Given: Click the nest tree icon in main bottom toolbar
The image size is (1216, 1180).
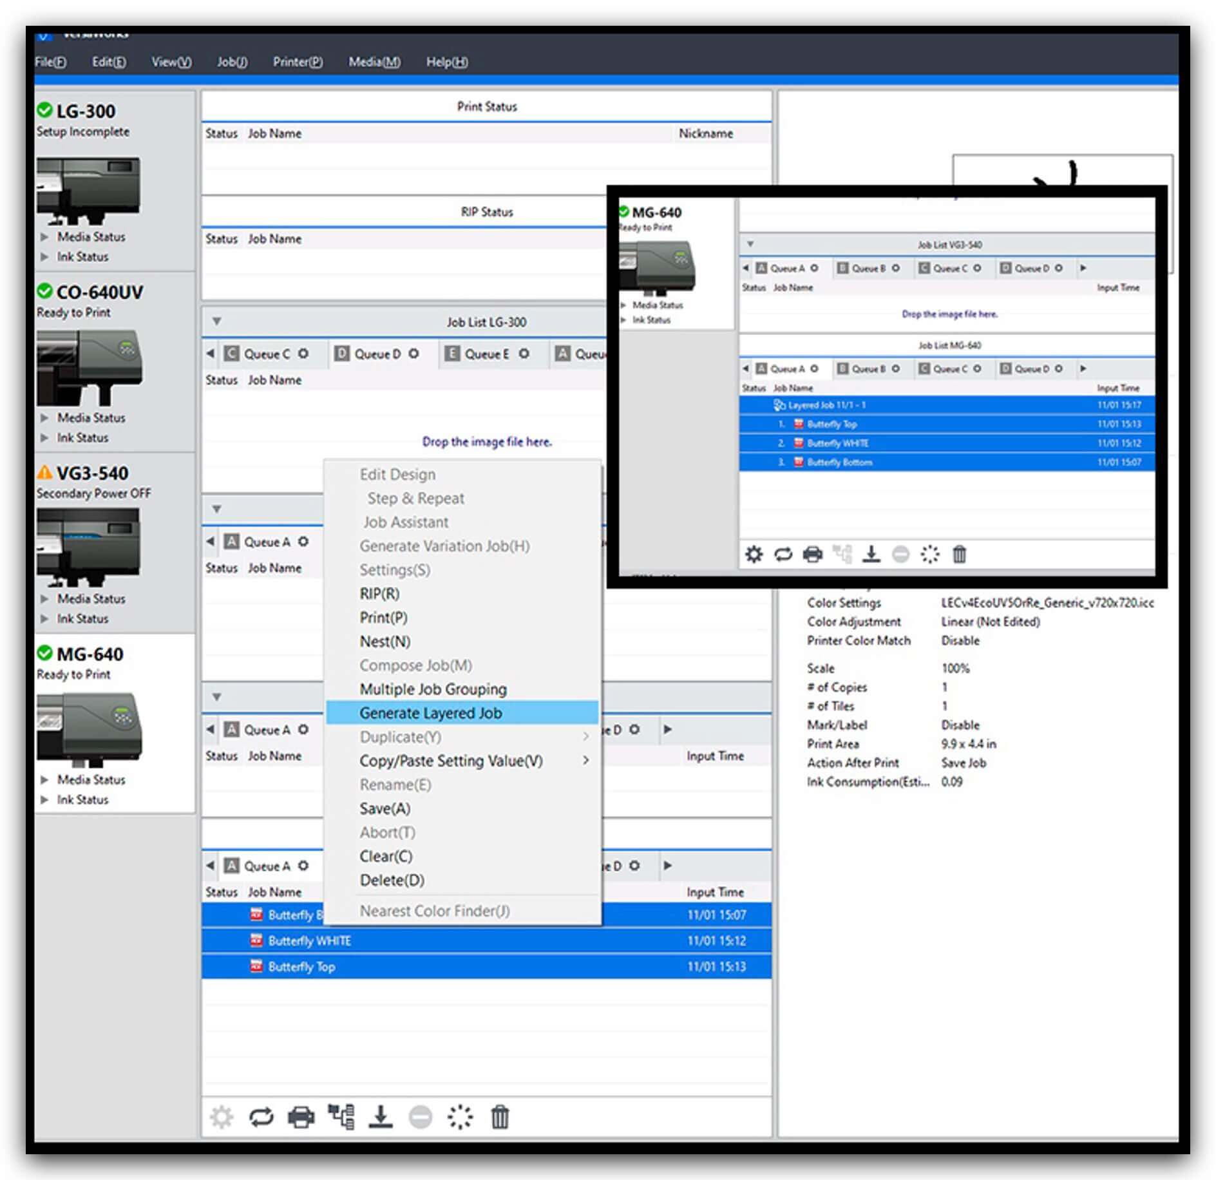Looking at the screenshot, I should [341, 1116].
